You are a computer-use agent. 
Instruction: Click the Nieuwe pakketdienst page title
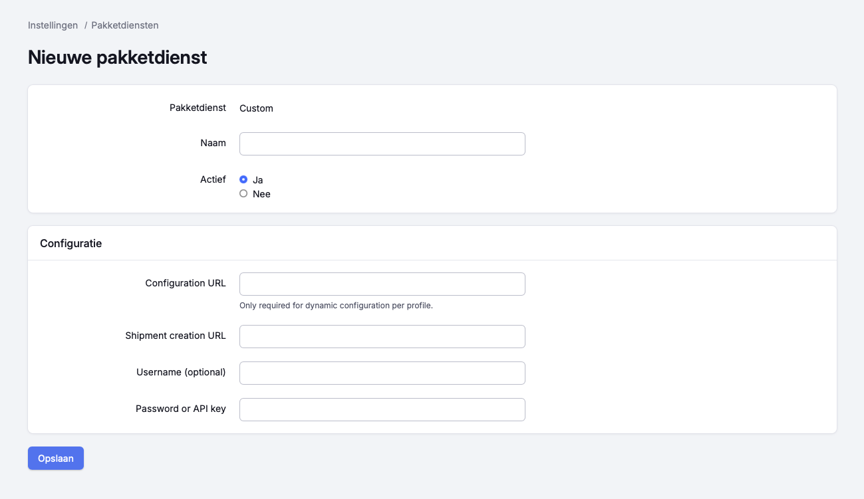coord(117,57)
